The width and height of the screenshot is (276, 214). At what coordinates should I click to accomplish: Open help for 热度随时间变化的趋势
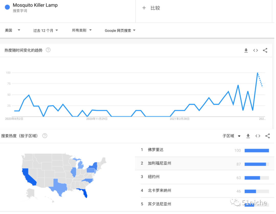[x=48, y=50]
